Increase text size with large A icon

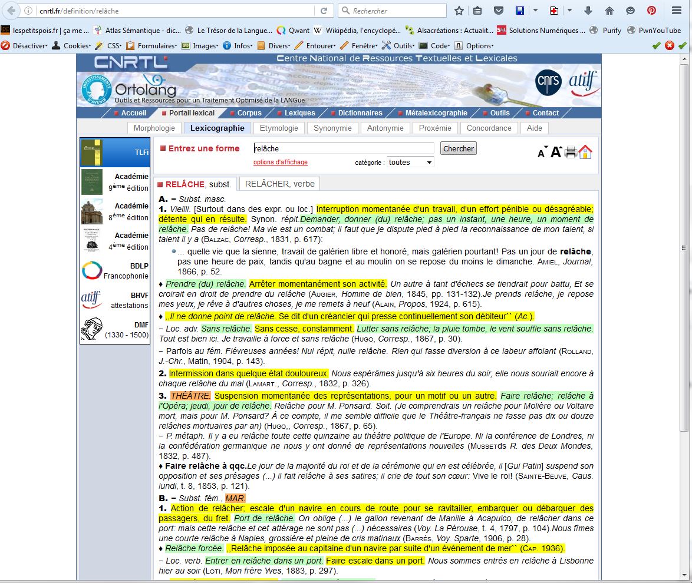(556, 153)
